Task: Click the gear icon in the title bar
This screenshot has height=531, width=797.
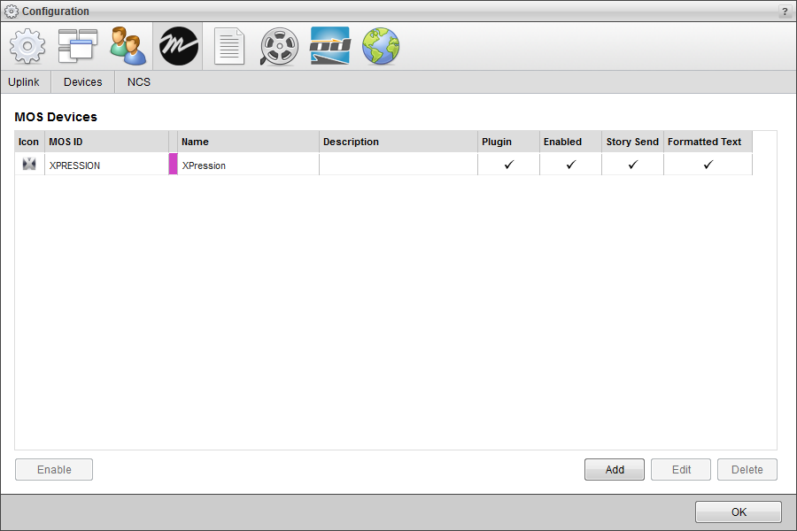Action: tap(12, 11)
